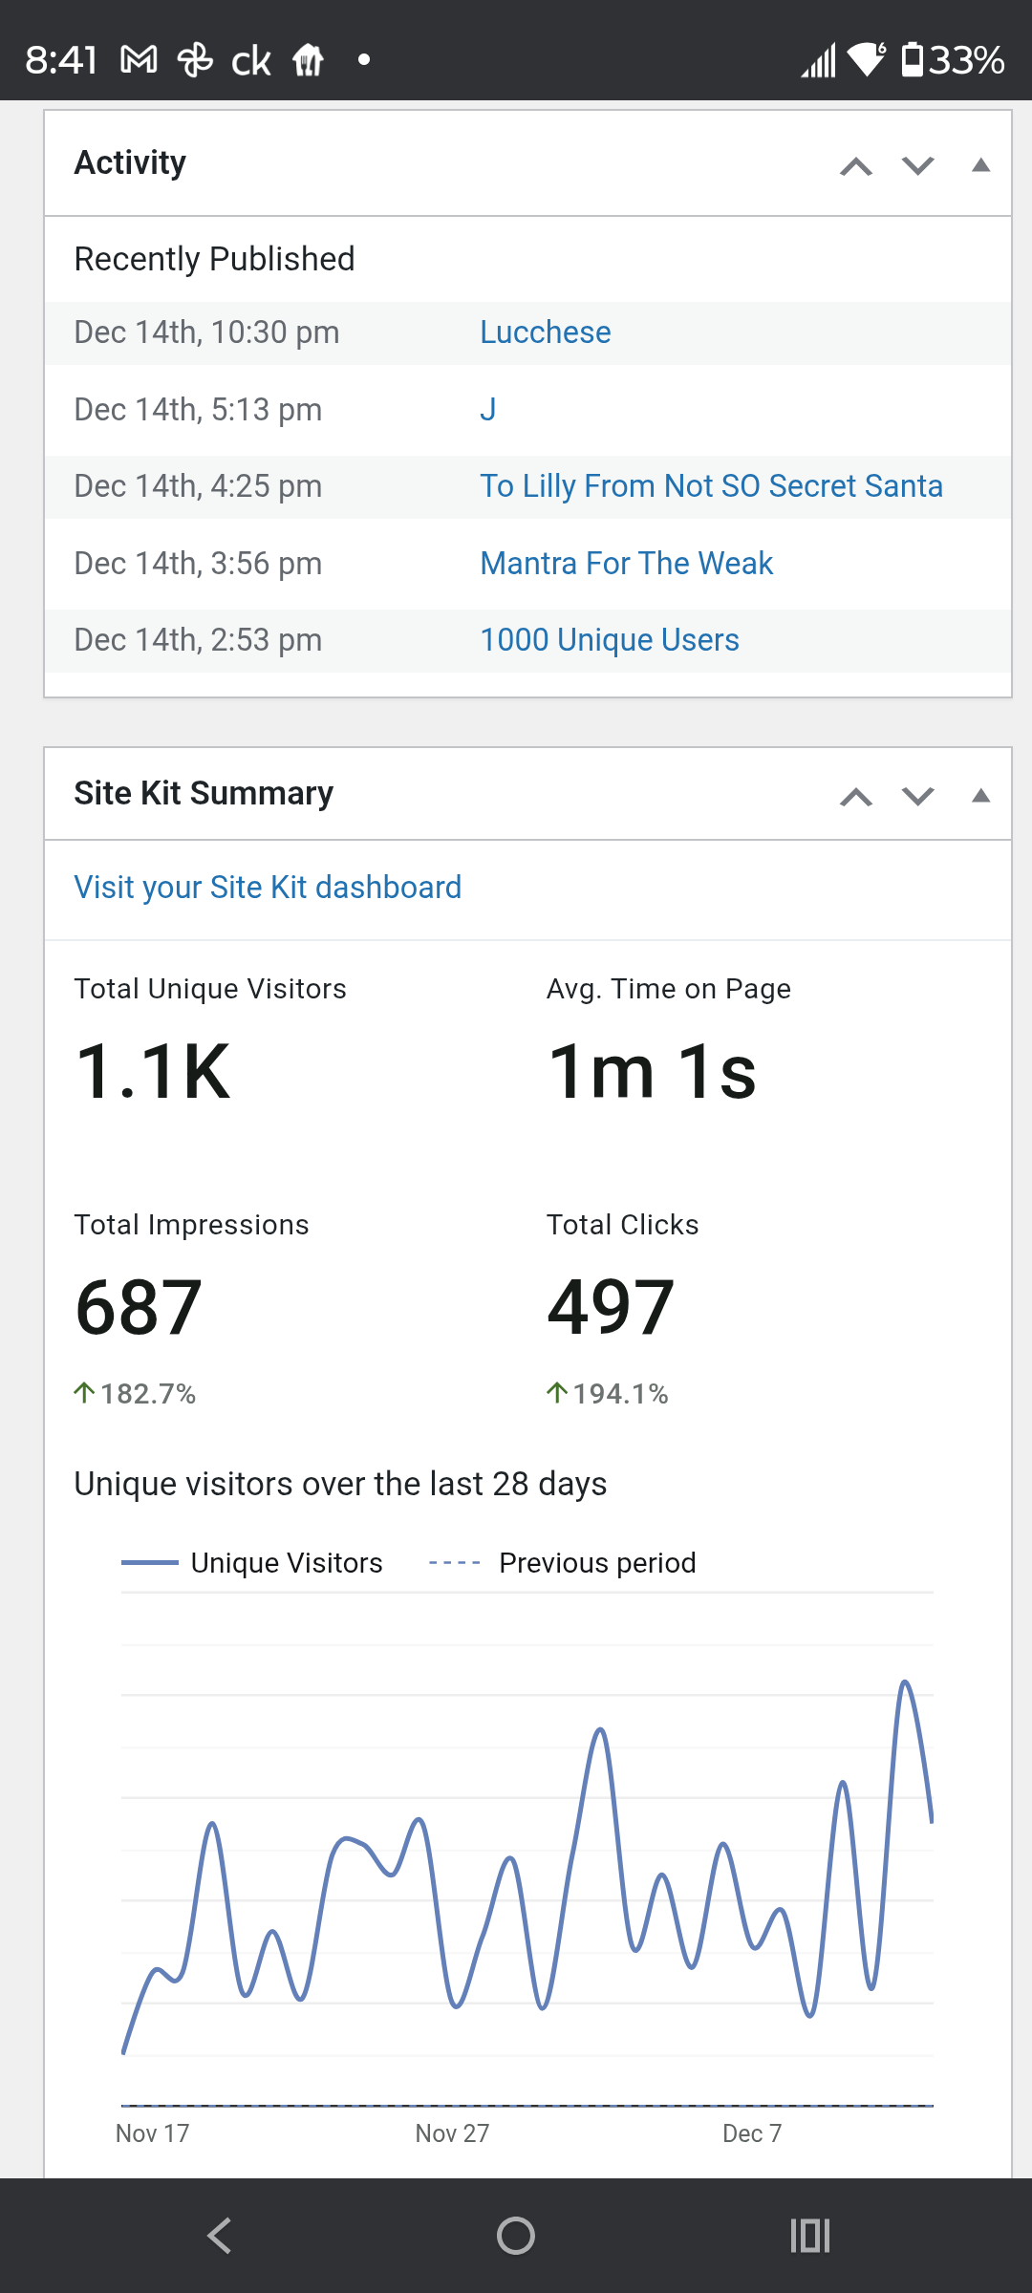The image size is (1032, 2293).
Task: Visit your Site Kit dashboard
Action: (268, 888)
